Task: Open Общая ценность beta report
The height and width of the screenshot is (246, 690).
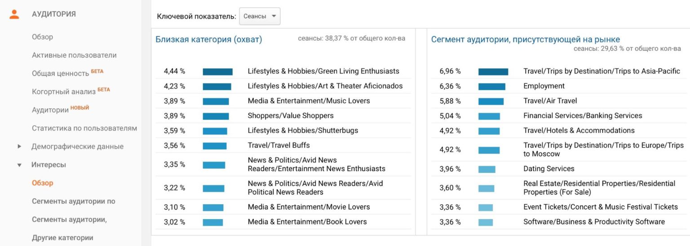Action: tap(61, 73)
